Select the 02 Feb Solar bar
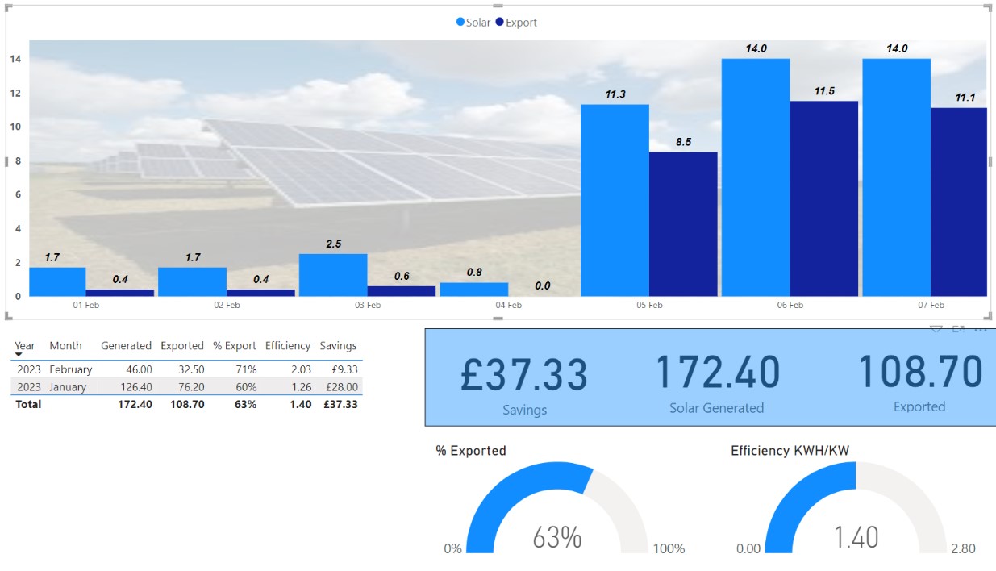 (x=192, y=281)
